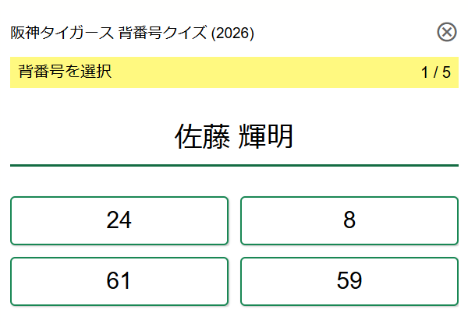Click the surname 佐藤 in the question
This screenshot has height=327, width=468.
201,137
